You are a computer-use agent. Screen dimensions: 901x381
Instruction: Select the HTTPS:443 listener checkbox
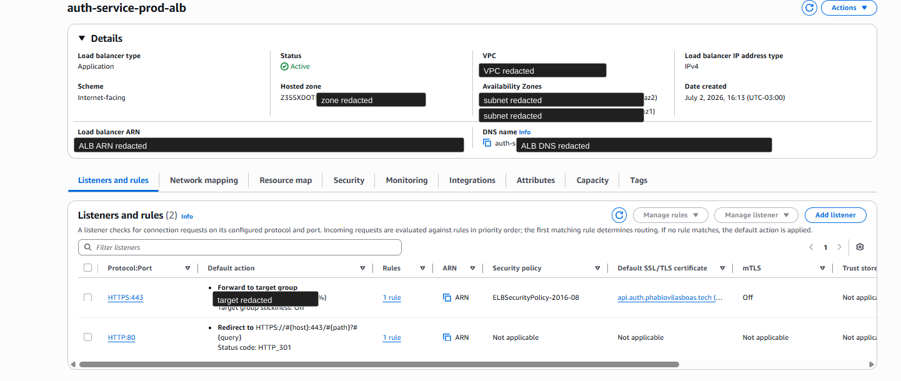click(x=87, y=297)
